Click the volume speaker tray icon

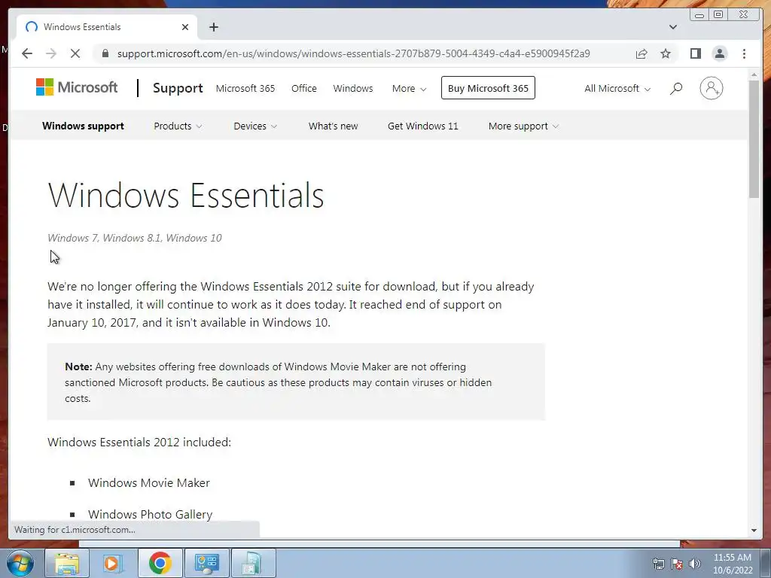(x=694, y=564)
